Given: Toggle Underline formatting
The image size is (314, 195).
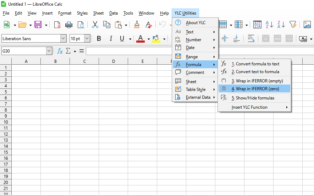Looking at the screenshot, I should (x=122, y=39).
